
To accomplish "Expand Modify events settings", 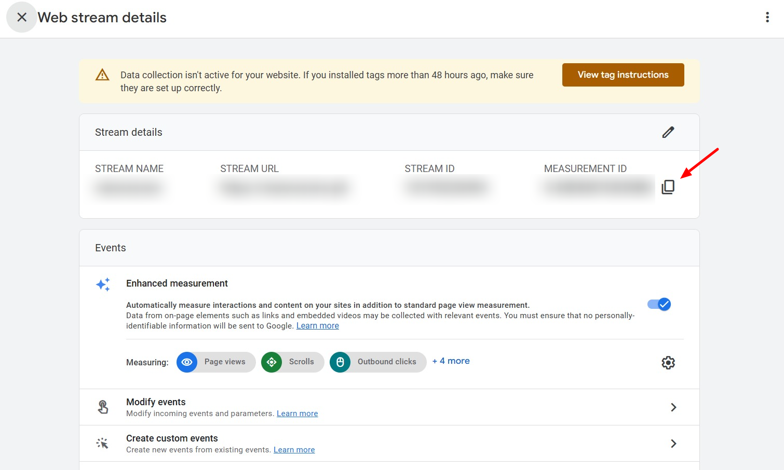I will coord(673,407).
